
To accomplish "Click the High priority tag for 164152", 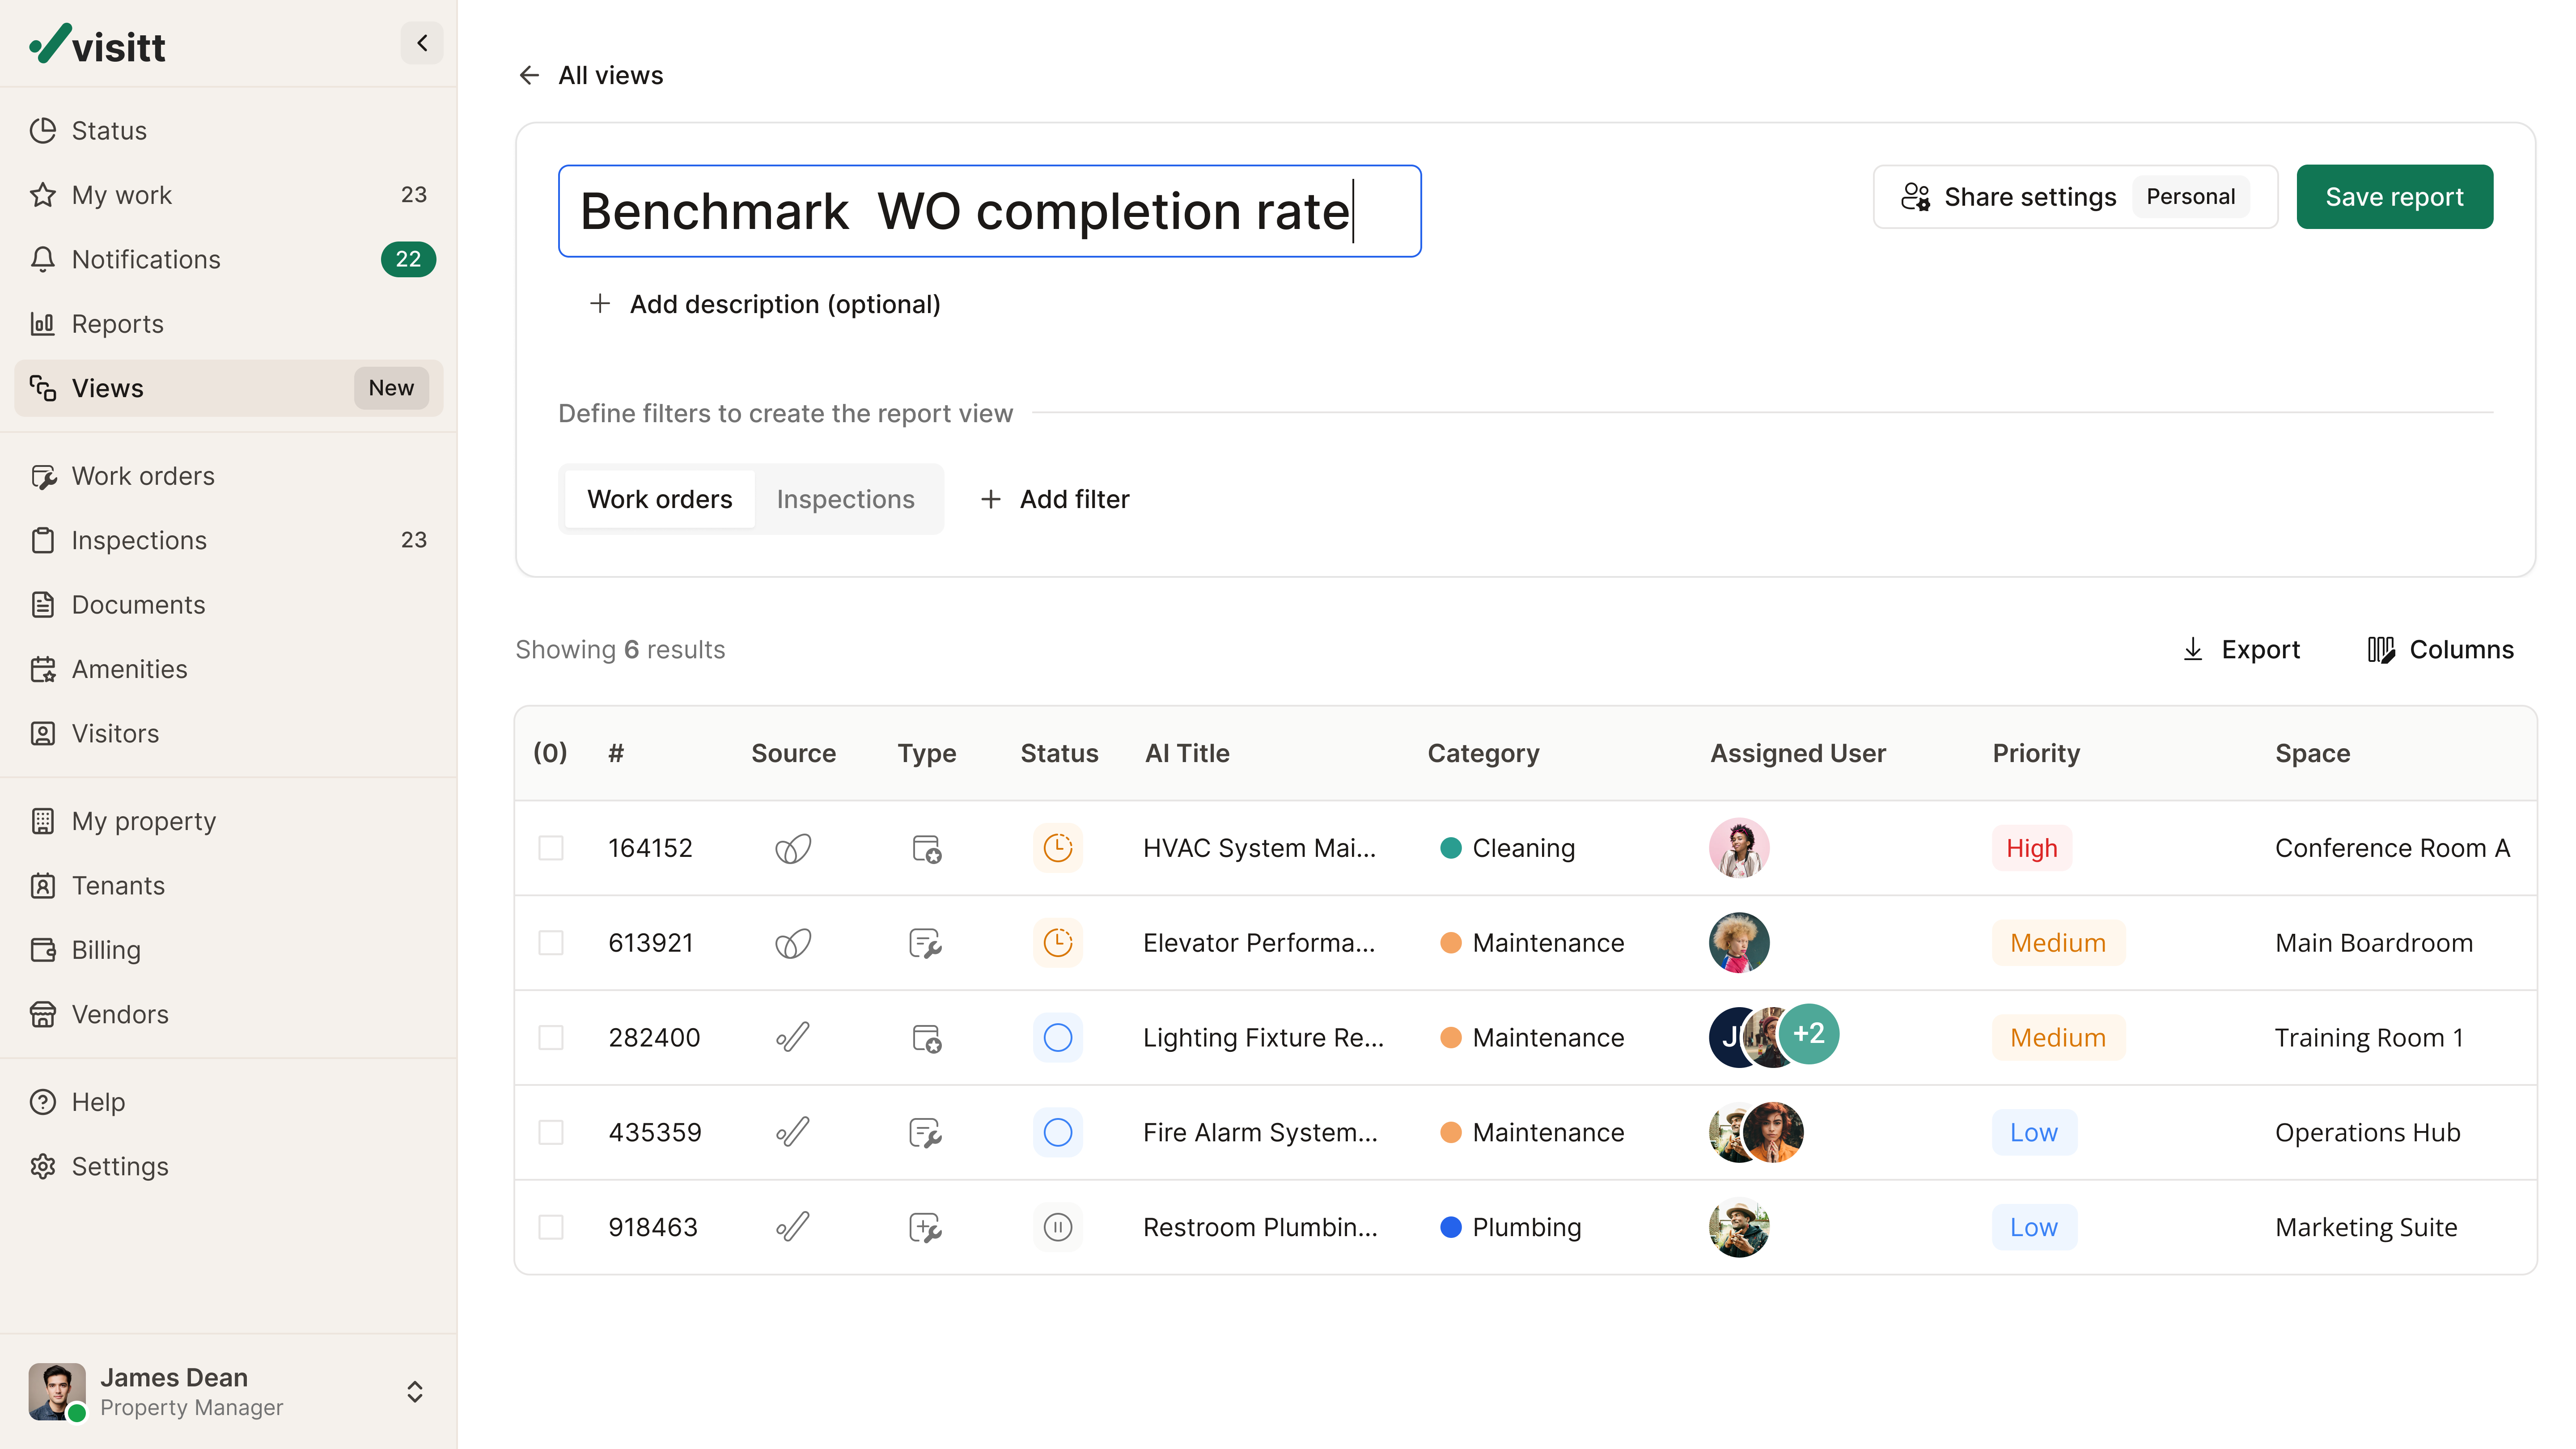I will tap(2032, 848).
